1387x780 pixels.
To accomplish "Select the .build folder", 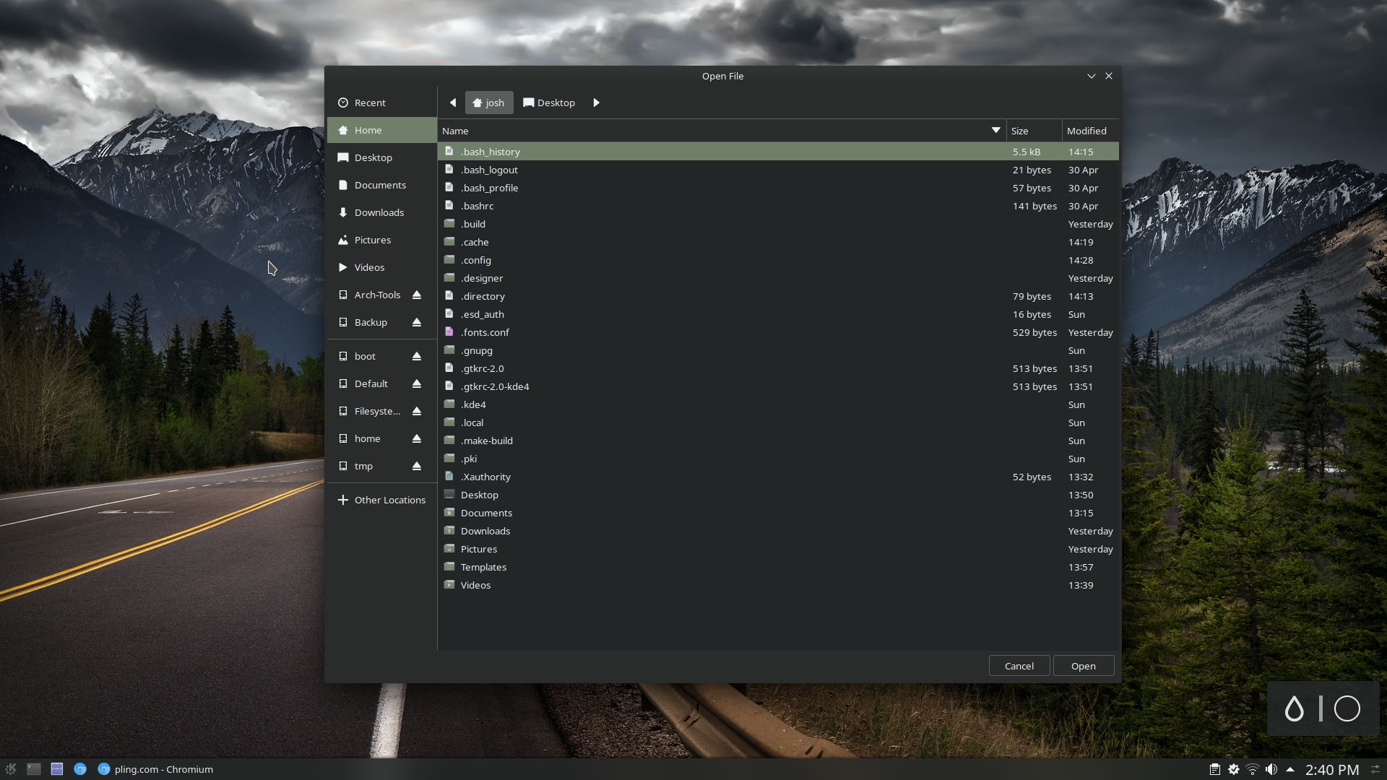I will 778,224.
